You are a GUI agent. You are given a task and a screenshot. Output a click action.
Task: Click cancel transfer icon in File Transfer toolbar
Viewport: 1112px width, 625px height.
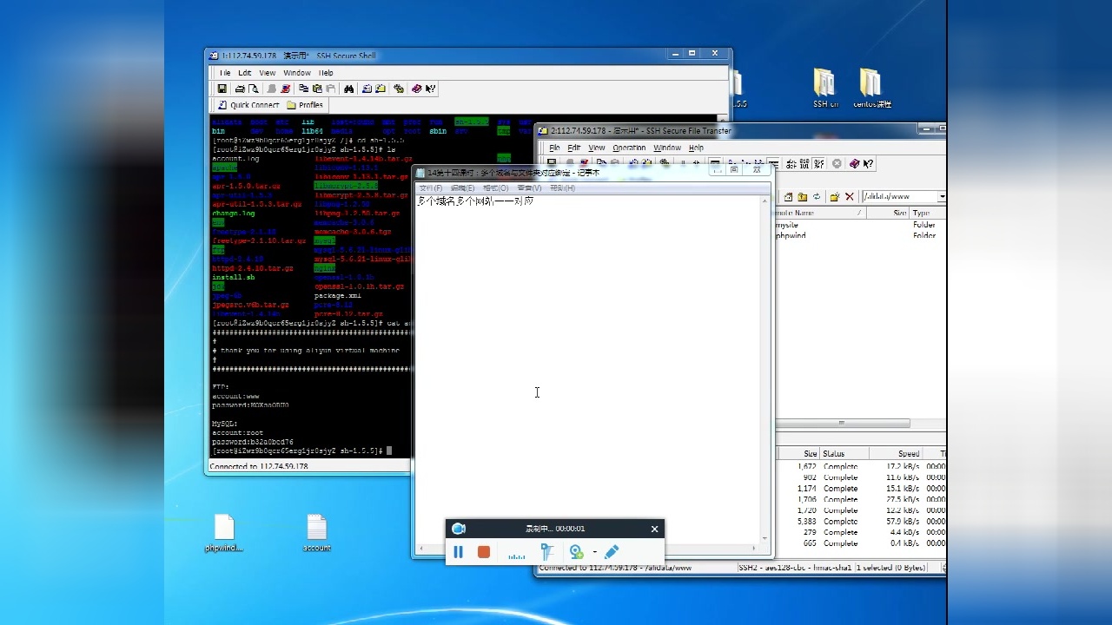click(837, 163)
